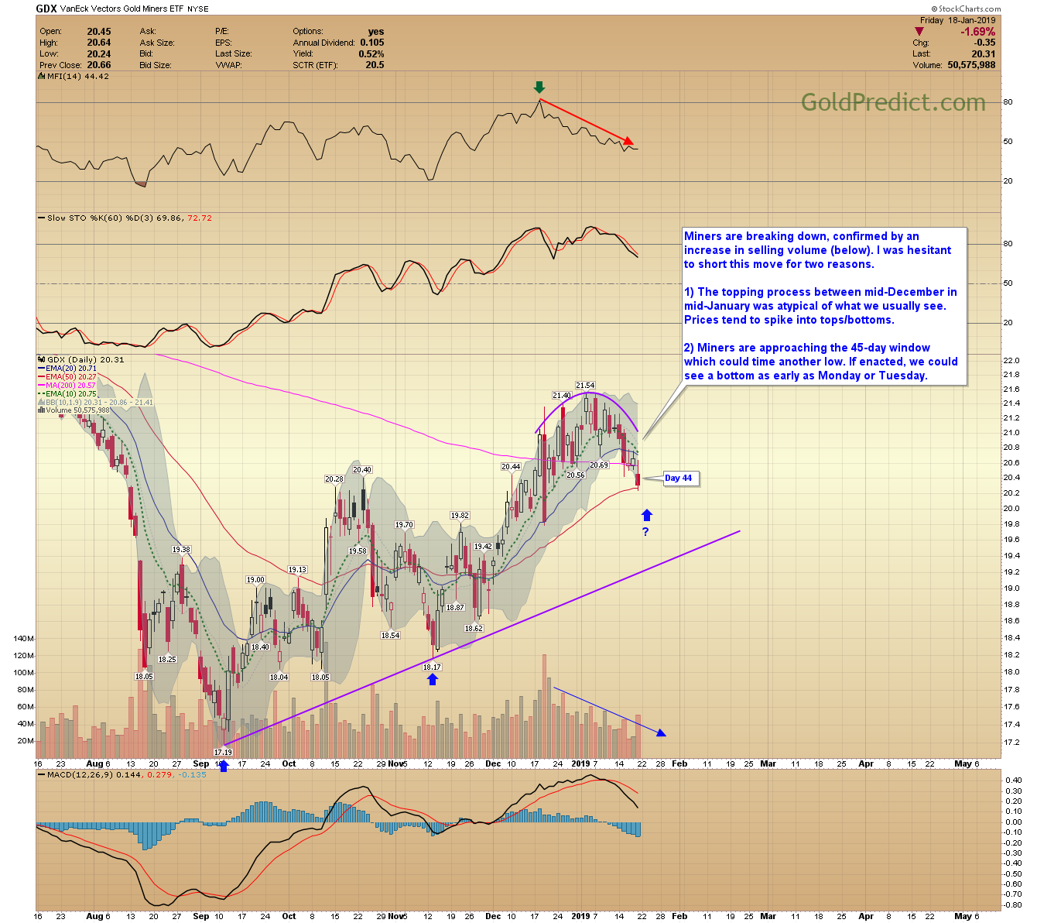Click the 18.54 price label
1037x923 pixels.
click(x=390, y=635)
